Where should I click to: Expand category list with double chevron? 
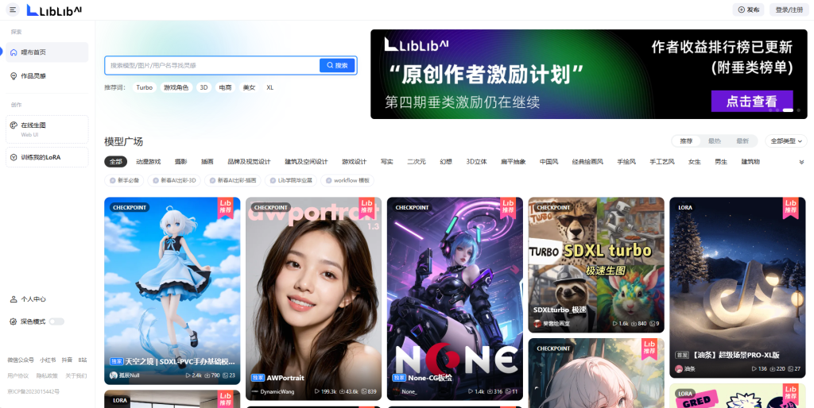point(801,162)
